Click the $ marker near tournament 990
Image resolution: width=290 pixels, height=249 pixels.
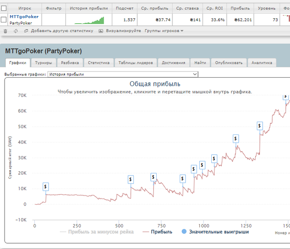[202, 165]
